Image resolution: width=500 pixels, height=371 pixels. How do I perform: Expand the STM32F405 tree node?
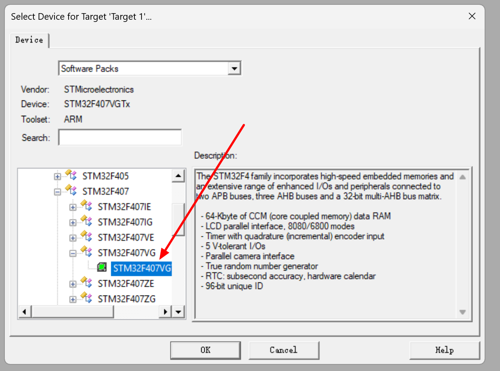[58, 177]
